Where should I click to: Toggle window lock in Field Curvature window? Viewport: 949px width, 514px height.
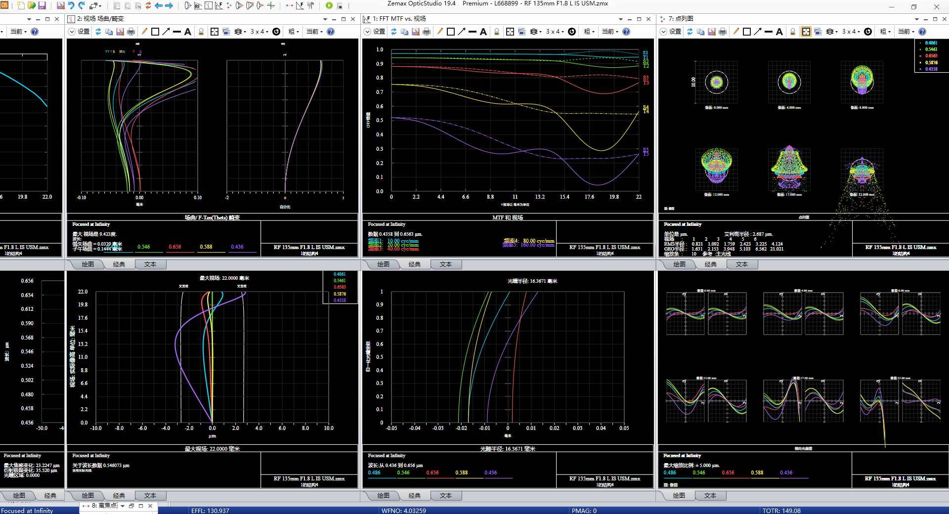point(201,32)
